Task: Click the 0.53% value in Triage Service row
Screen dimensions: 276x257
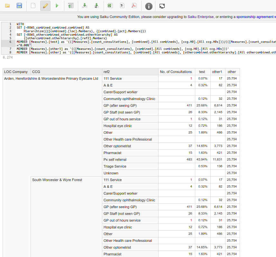Action: [x=203, y=166]
